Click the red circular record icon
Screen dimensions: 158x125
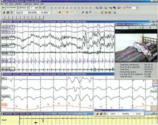tap(60, 12)
